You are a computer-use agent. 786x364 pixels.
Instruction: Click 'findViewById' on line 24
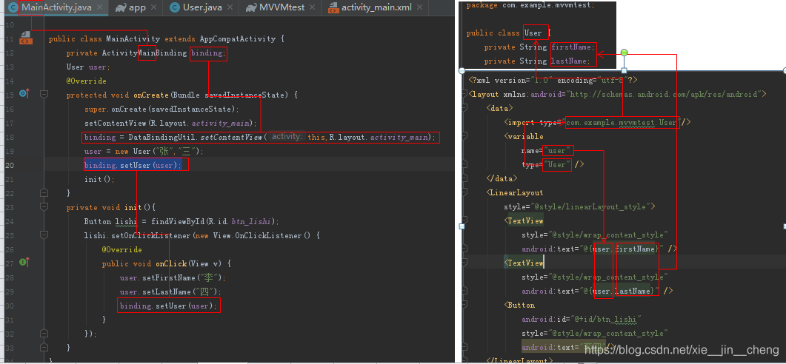(x=179, y=221)
